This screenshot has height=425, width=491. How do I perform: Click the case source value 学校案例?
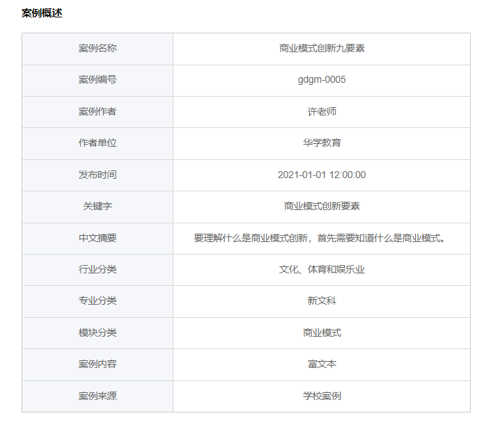[x=321, y=396]
